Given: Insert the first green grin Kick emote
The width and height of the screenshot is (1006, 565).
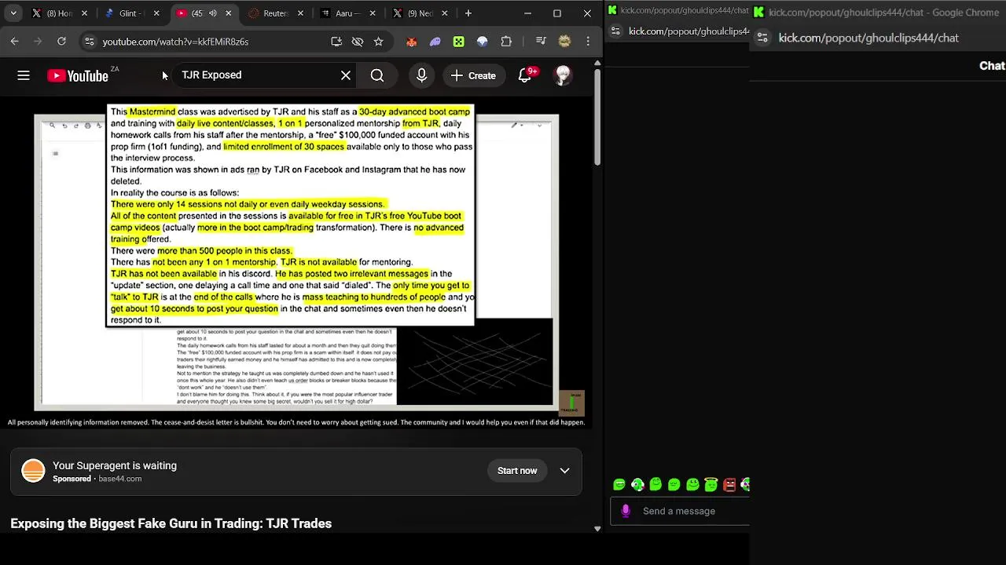Looking at the screenshot, I should pos(619,485).
